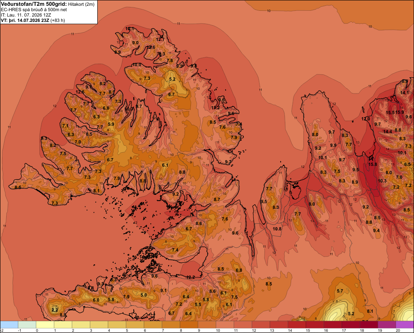Viewport: 414px width, 333px height.
Task: Click the 9.4 temperature value on the map
Action: point(376,230)
